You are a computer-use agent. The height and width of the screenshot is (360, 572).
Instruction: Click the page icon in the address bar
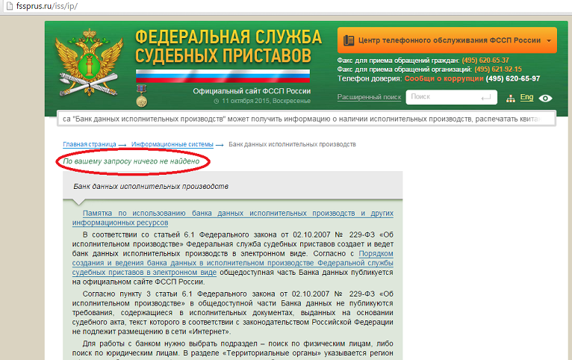[10, 6]
